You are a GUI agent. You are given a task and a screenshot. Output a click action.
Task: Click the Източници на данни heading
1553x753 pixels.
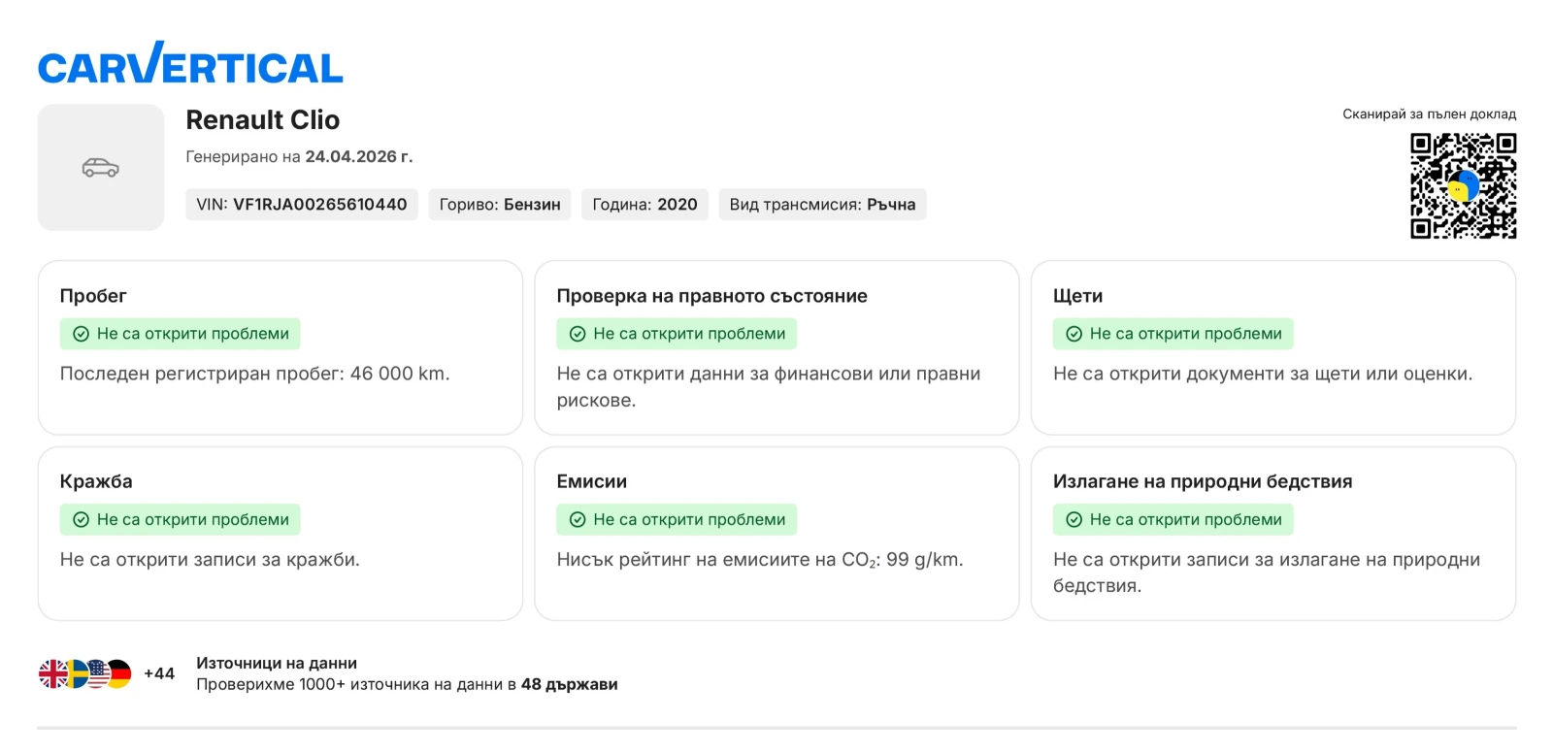[x=277, y=664]
